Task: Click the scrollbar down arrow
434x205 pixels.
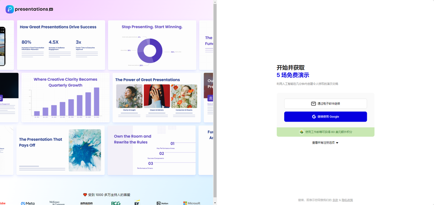Action: click(215, 203)
